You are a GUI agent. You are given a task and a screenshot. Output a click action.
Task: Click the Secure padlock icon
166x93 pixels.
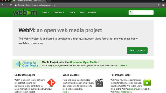point(16,5)
